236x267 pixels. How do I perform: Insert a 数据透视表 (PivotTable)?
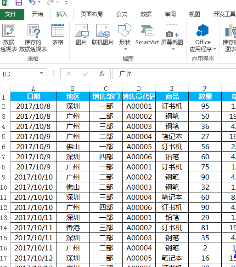[x=9, y=38]
